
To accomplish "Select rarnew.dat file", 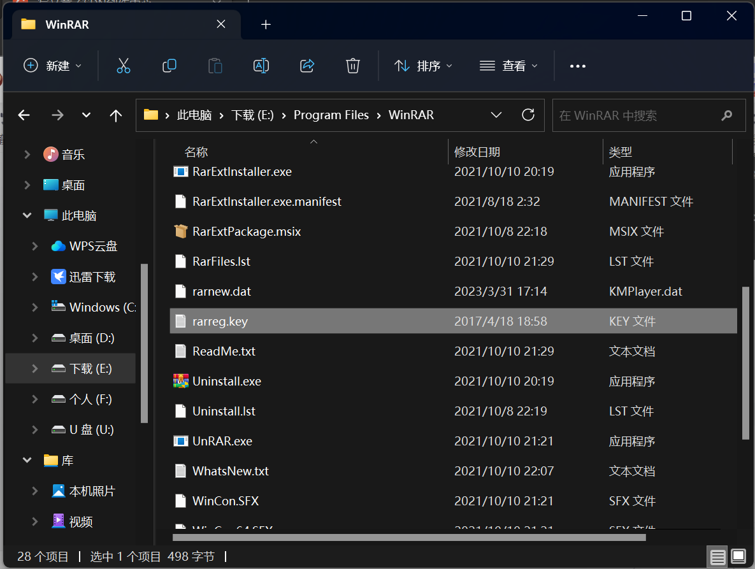I will 453,291.
